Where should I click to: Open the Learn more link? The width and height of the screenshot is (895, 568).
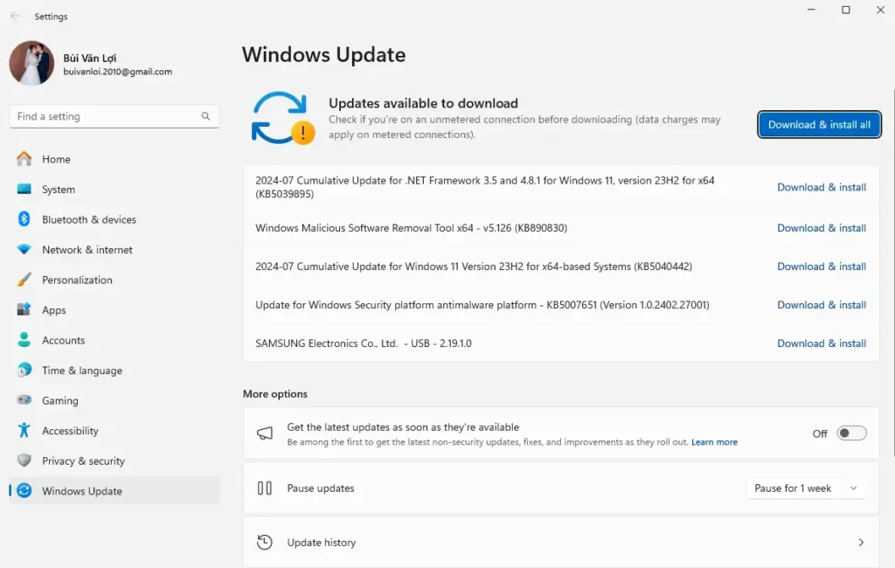click(x=714, y=442)
